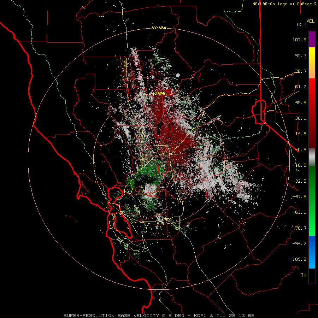Click the 14.5 legend value

(301, 134)
